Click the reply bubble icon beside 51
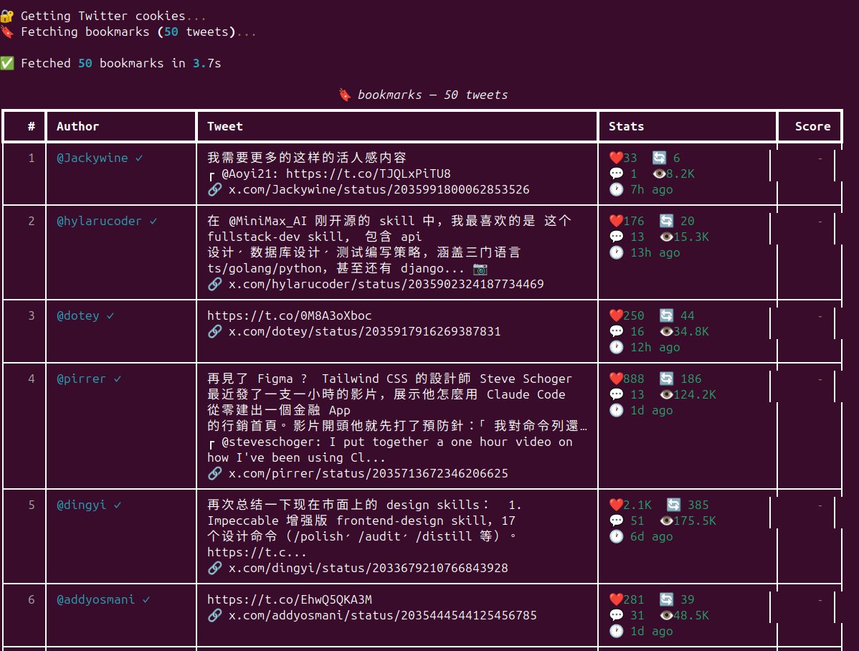Viewport: 859px width, 651px height. [x=617, y=521]
